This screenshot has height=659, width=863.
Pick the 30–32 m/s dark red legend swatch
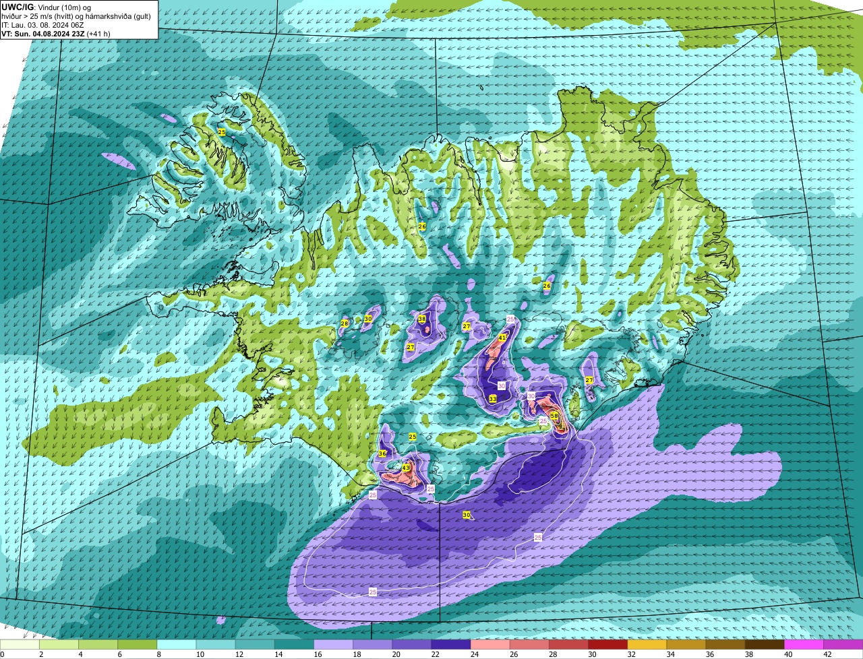pyautogui.click(x=607, y=644)
